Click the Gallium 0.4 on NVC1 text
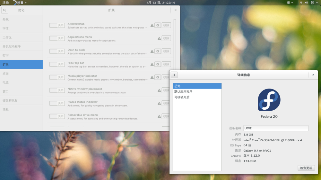 pos(257,151)
